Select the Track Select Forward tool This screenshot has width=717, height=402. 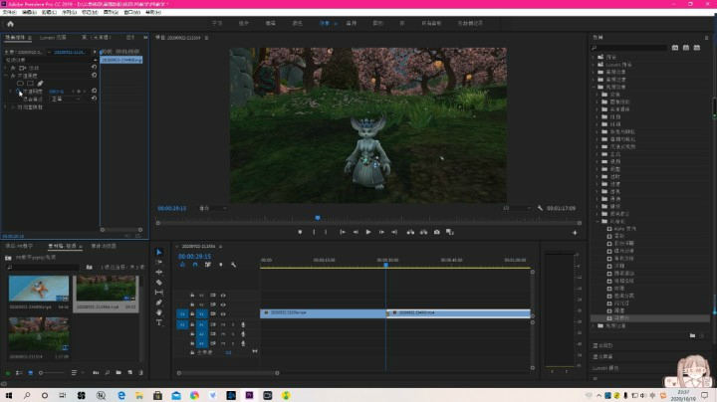(x=159, y=263)
